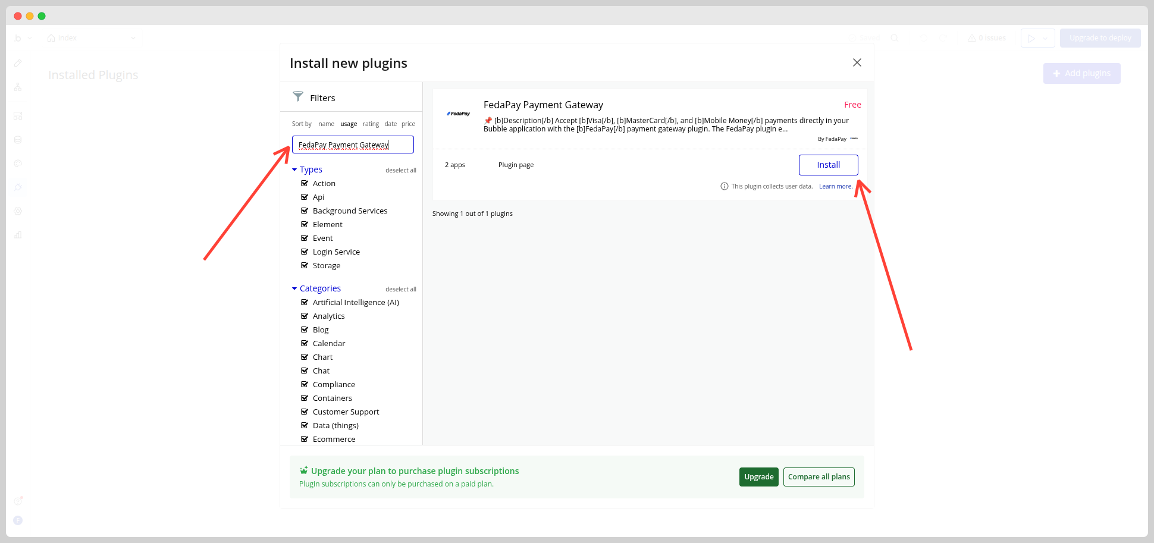Viewport: 1154px width, 543px height.
Task: Click the Filters funnel icon
Action: tap(298, 96)
